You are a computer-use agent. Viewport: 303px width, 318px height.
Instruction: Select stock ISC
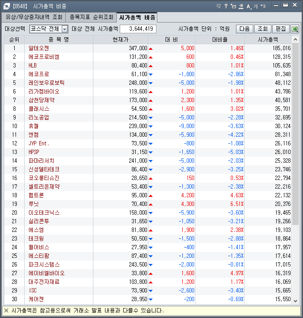32,290
